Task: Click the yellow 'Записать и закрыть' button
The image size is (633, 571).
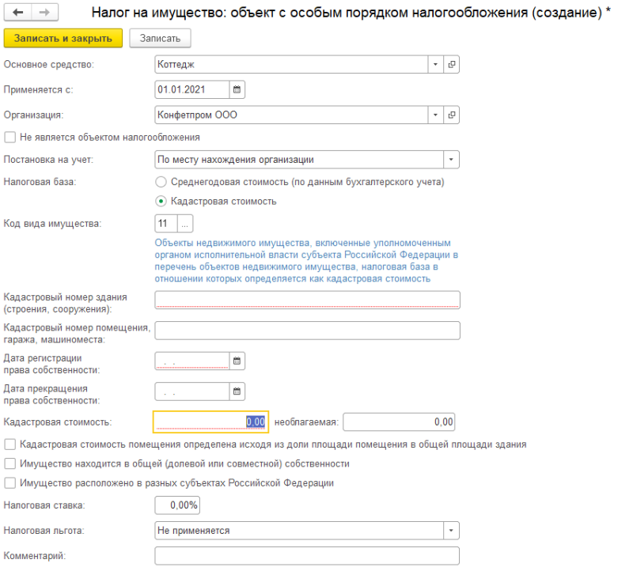Action: (x=63, y=38)
